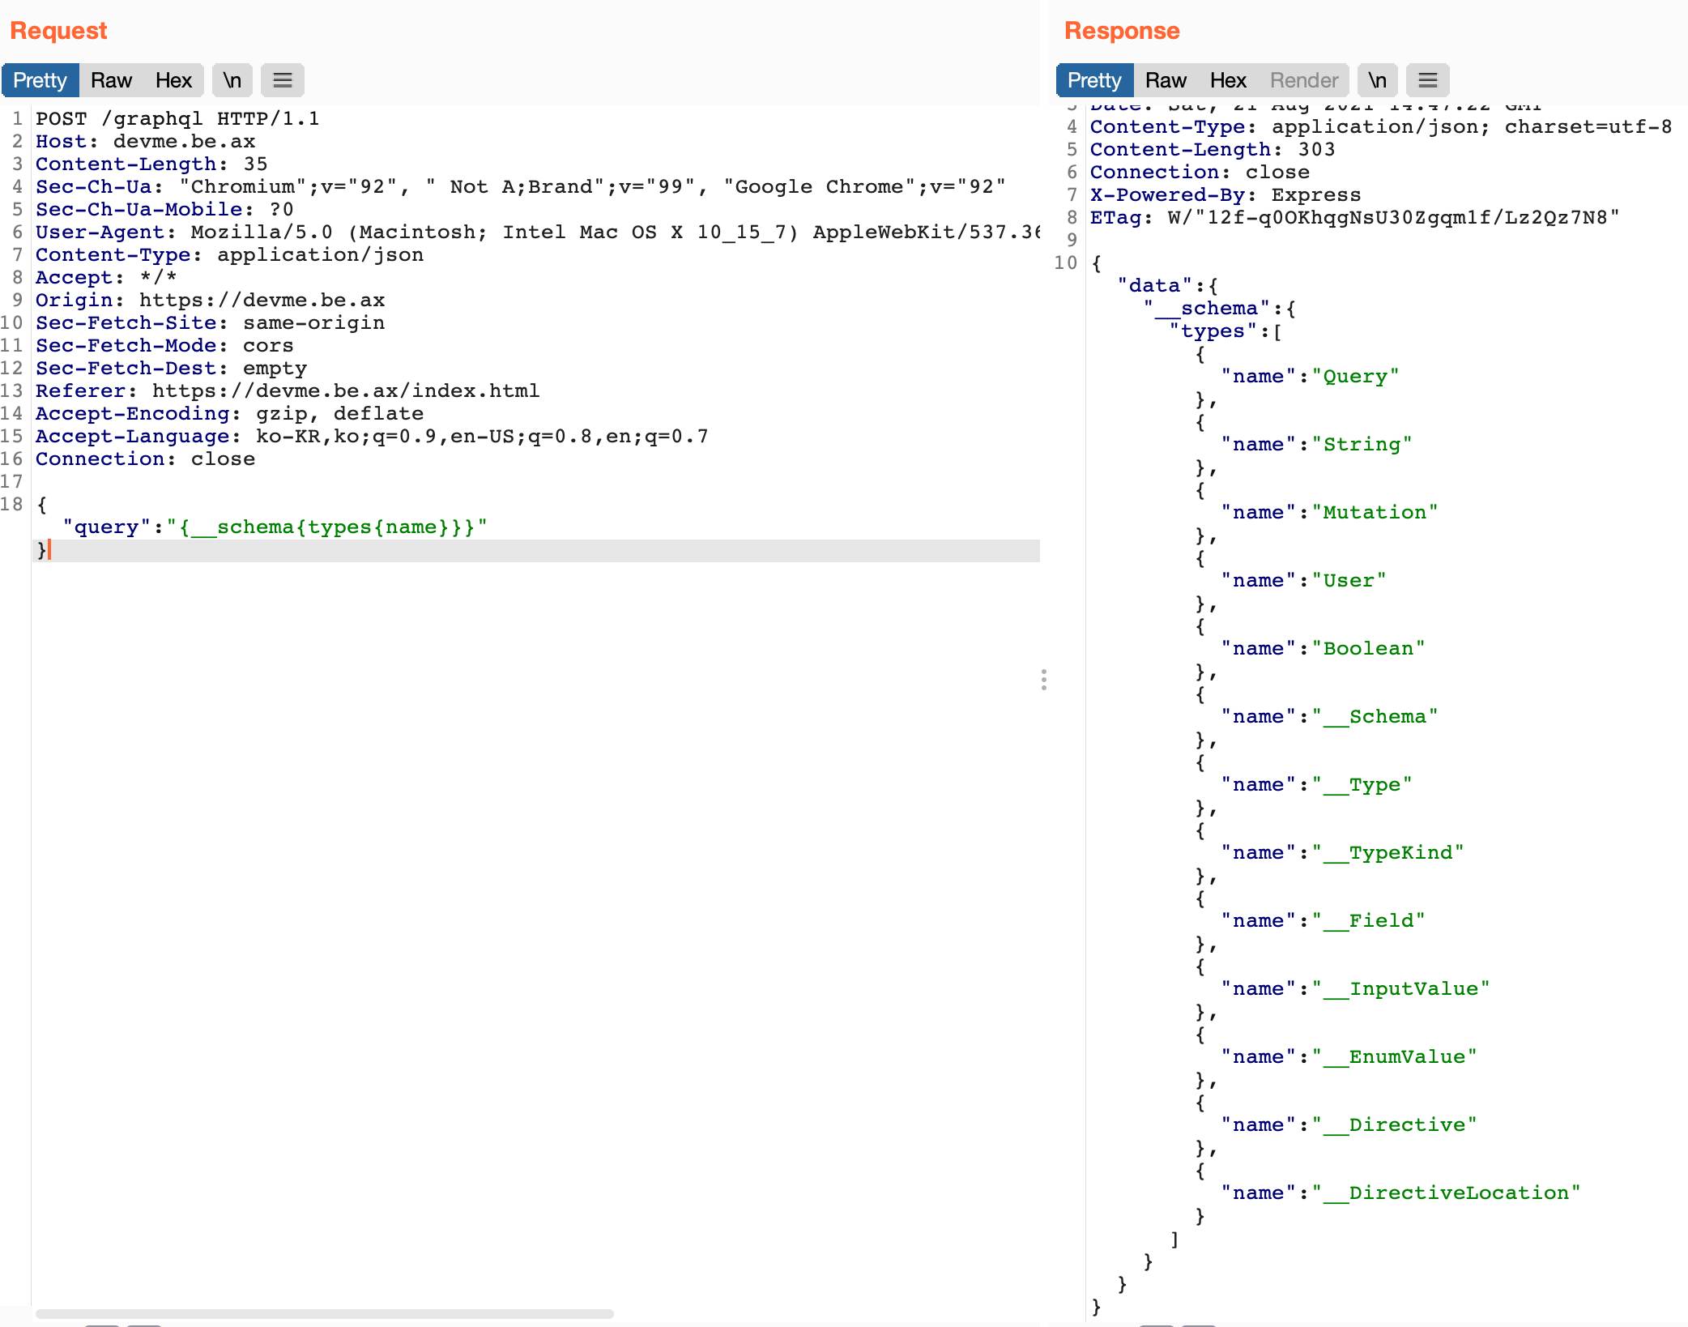Image resolution: width=1688 pixels, height=1327 pixels.
Task: Toggle newline display in Request panel
Action: pos(232,80)
